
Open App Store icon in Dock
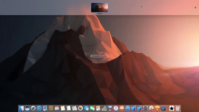128,108
